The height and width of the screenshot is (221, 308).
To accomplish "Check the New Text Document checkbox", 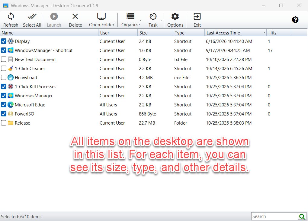I will pos(4,59).
